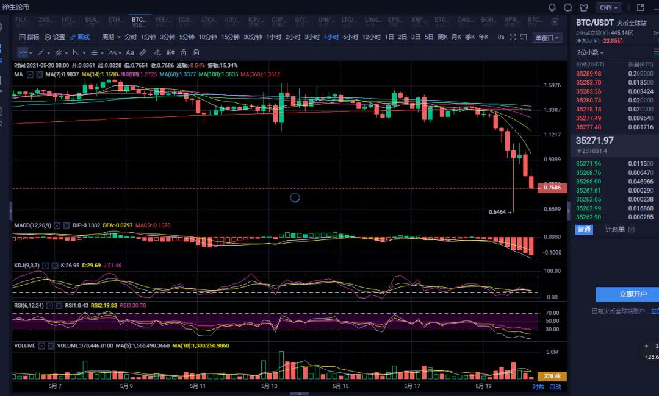Image resolution: width=659 pixels, height=396 pixels.
Task: Switch the price axis to 自动 scale
Action: pos(555,387)
